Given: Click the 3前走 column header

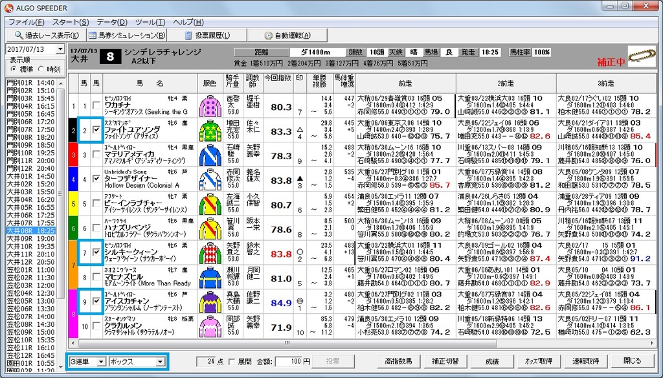Looking at the screenshot, I should click(606, 83).
